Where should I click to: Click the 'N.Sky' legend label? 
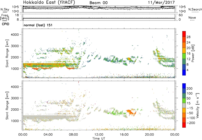point(5,9)
